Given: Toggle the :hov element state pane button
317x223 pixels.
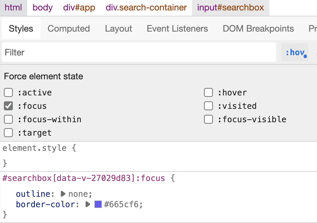Looking at the screenshot, I should pos(295,52).
